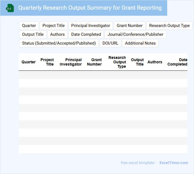Click the Journal/Conference/Publisher tag

pyautogui.click(x=135, y=34)
